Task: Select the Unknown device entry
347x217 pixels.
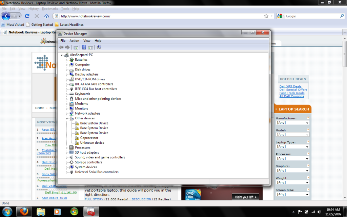Action: (x=92, y=143)
